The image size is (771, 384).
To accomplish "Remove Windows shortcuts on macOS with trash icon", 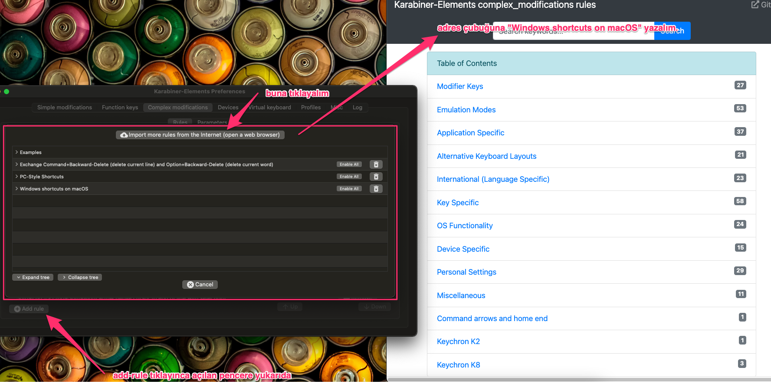I will [x=376, y=189].
